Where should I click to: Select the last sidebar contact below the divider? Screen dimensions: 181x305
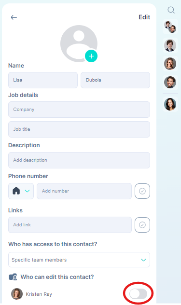(x=170, y=104)
